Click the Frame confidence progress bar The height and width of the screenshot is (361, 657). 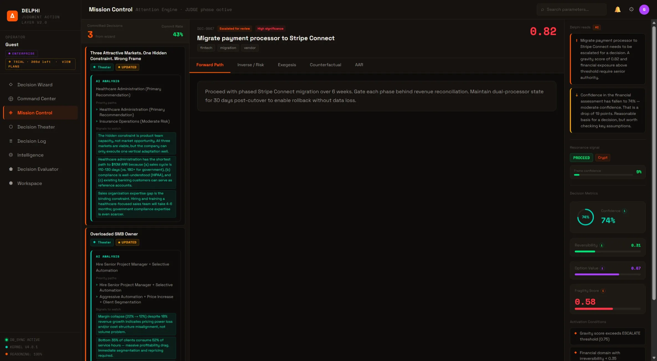[603, 175]
